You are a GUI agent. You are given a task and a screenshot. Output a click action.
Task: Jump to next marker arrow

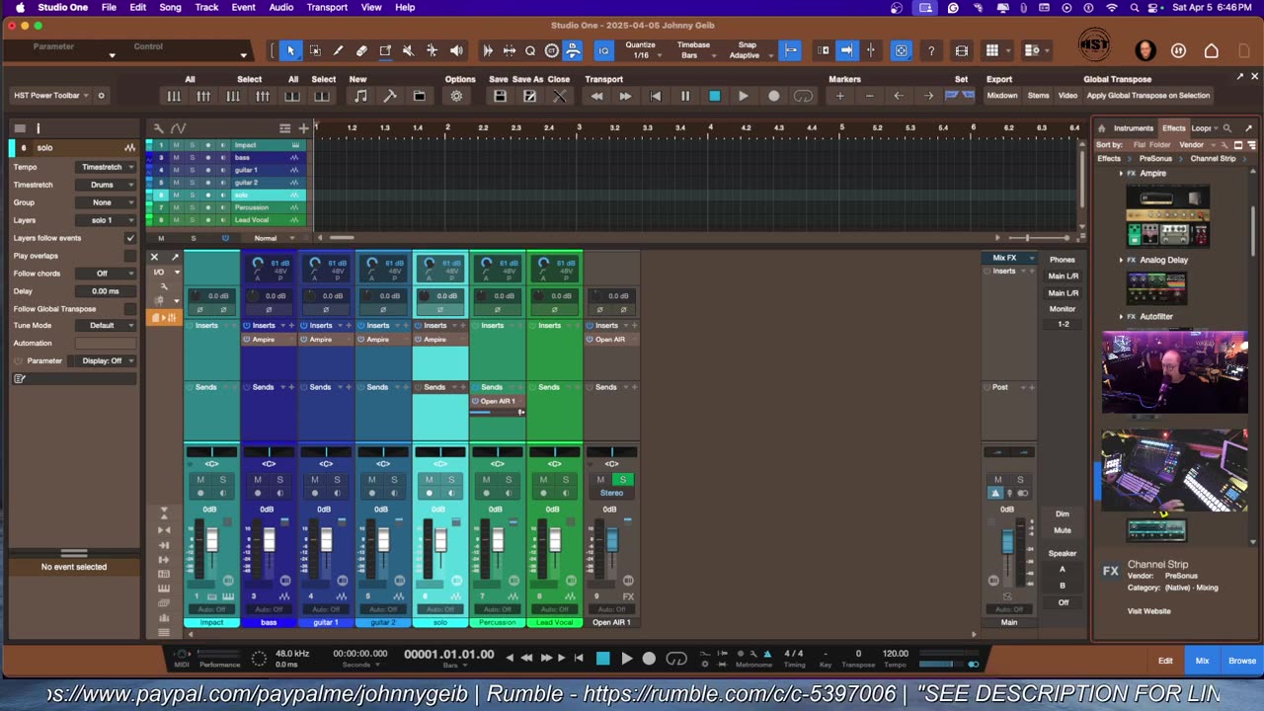tap(928, 96)
